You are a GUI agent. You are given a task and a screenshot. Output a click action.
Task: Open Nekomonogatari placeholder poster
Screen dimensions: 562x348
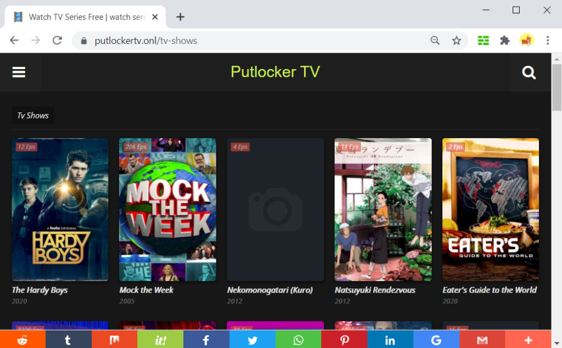pos(276,209)
